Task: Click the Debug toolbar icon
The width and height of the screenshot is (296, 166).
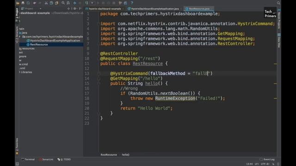Action: coord(103,3)
